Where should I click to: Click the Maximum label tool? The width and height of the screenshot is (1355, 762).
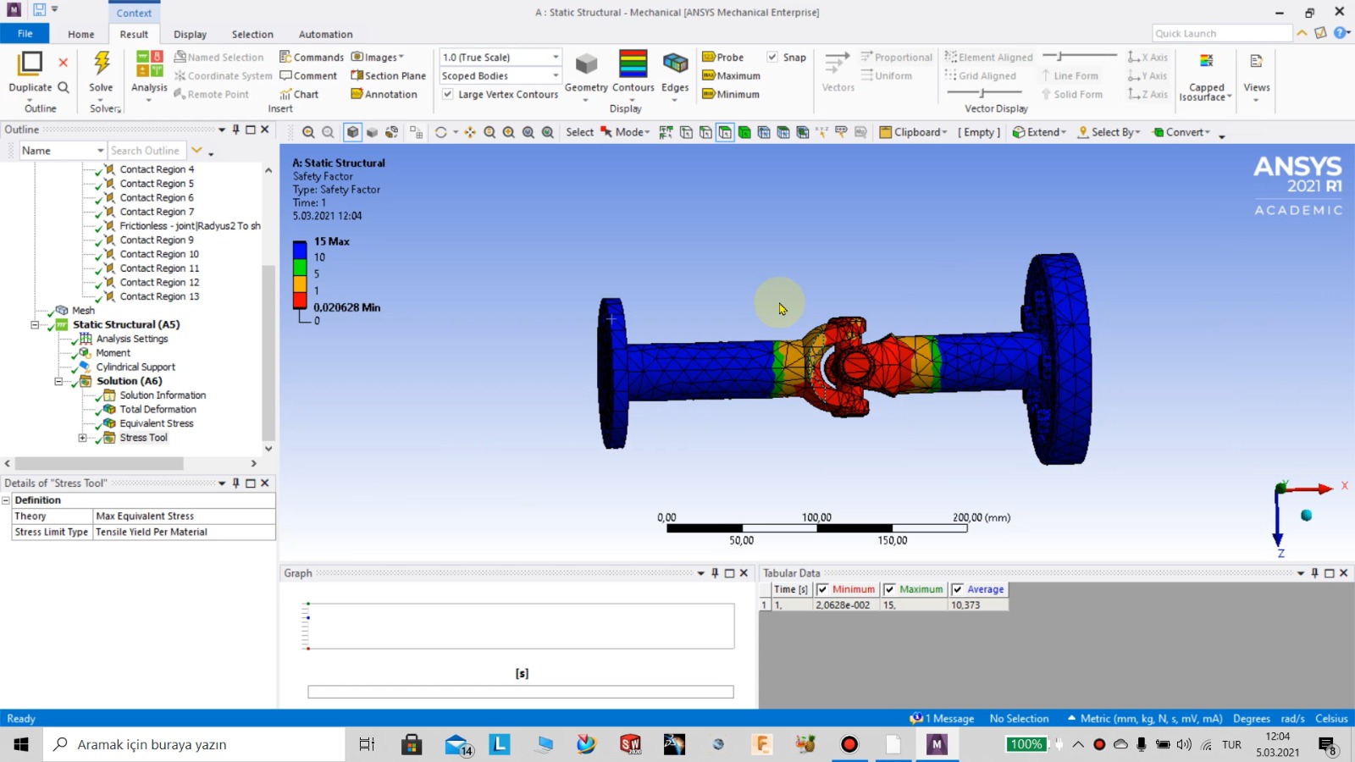coord(732,75)
